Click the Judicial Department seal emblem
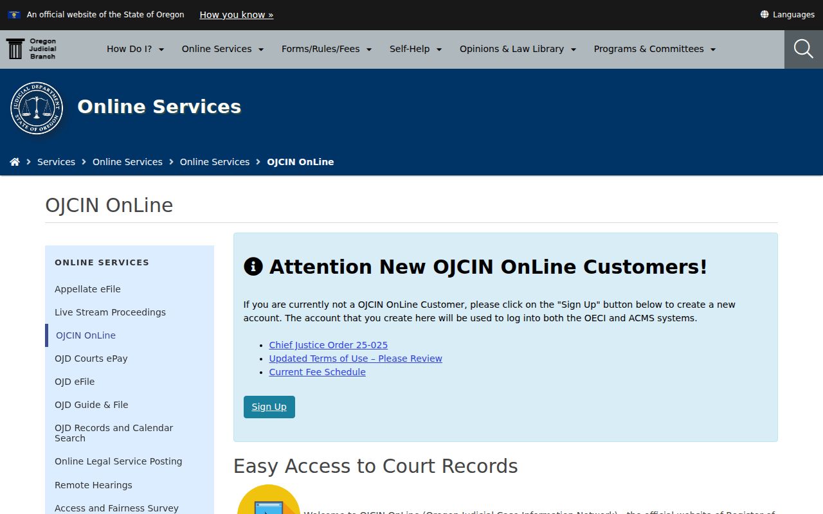Viewport: 823px width, 514px height. click(x=37, y=108)
